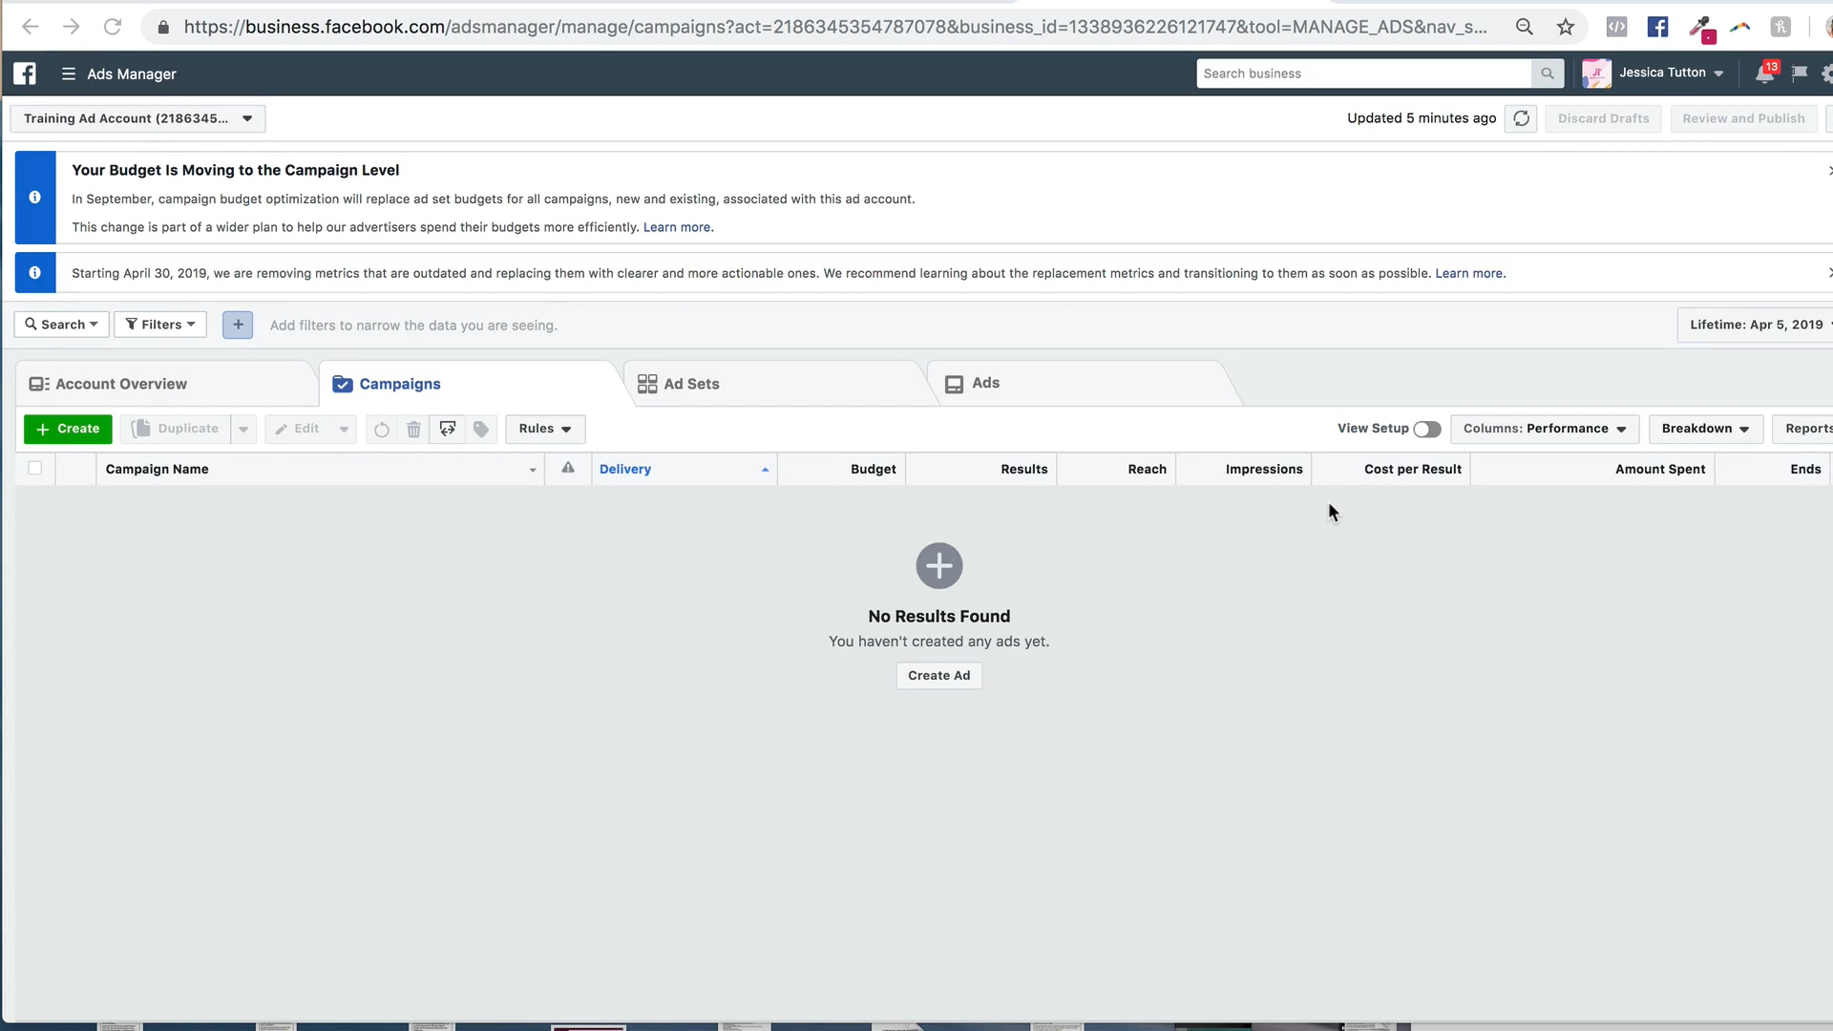Viewport: 1833px width, 1031px height.
Task: Open the Ads Manager hamburger menu
Action: click(x=68, y=74)
